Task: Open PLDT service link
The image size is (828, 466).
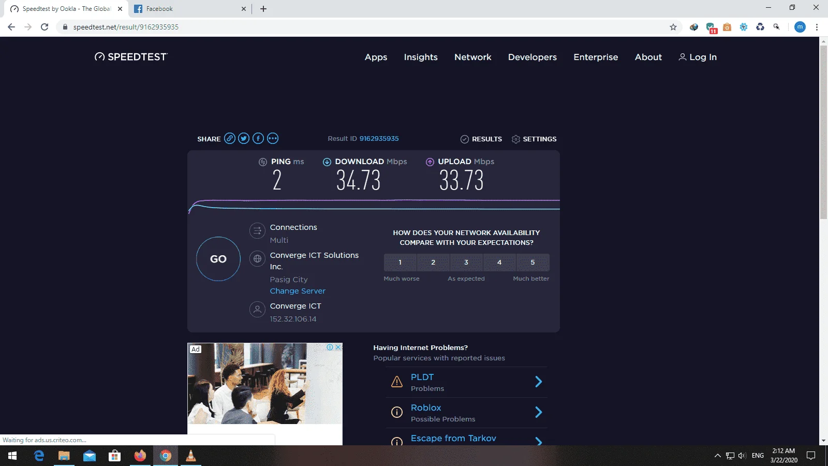Action: [422, 377]
